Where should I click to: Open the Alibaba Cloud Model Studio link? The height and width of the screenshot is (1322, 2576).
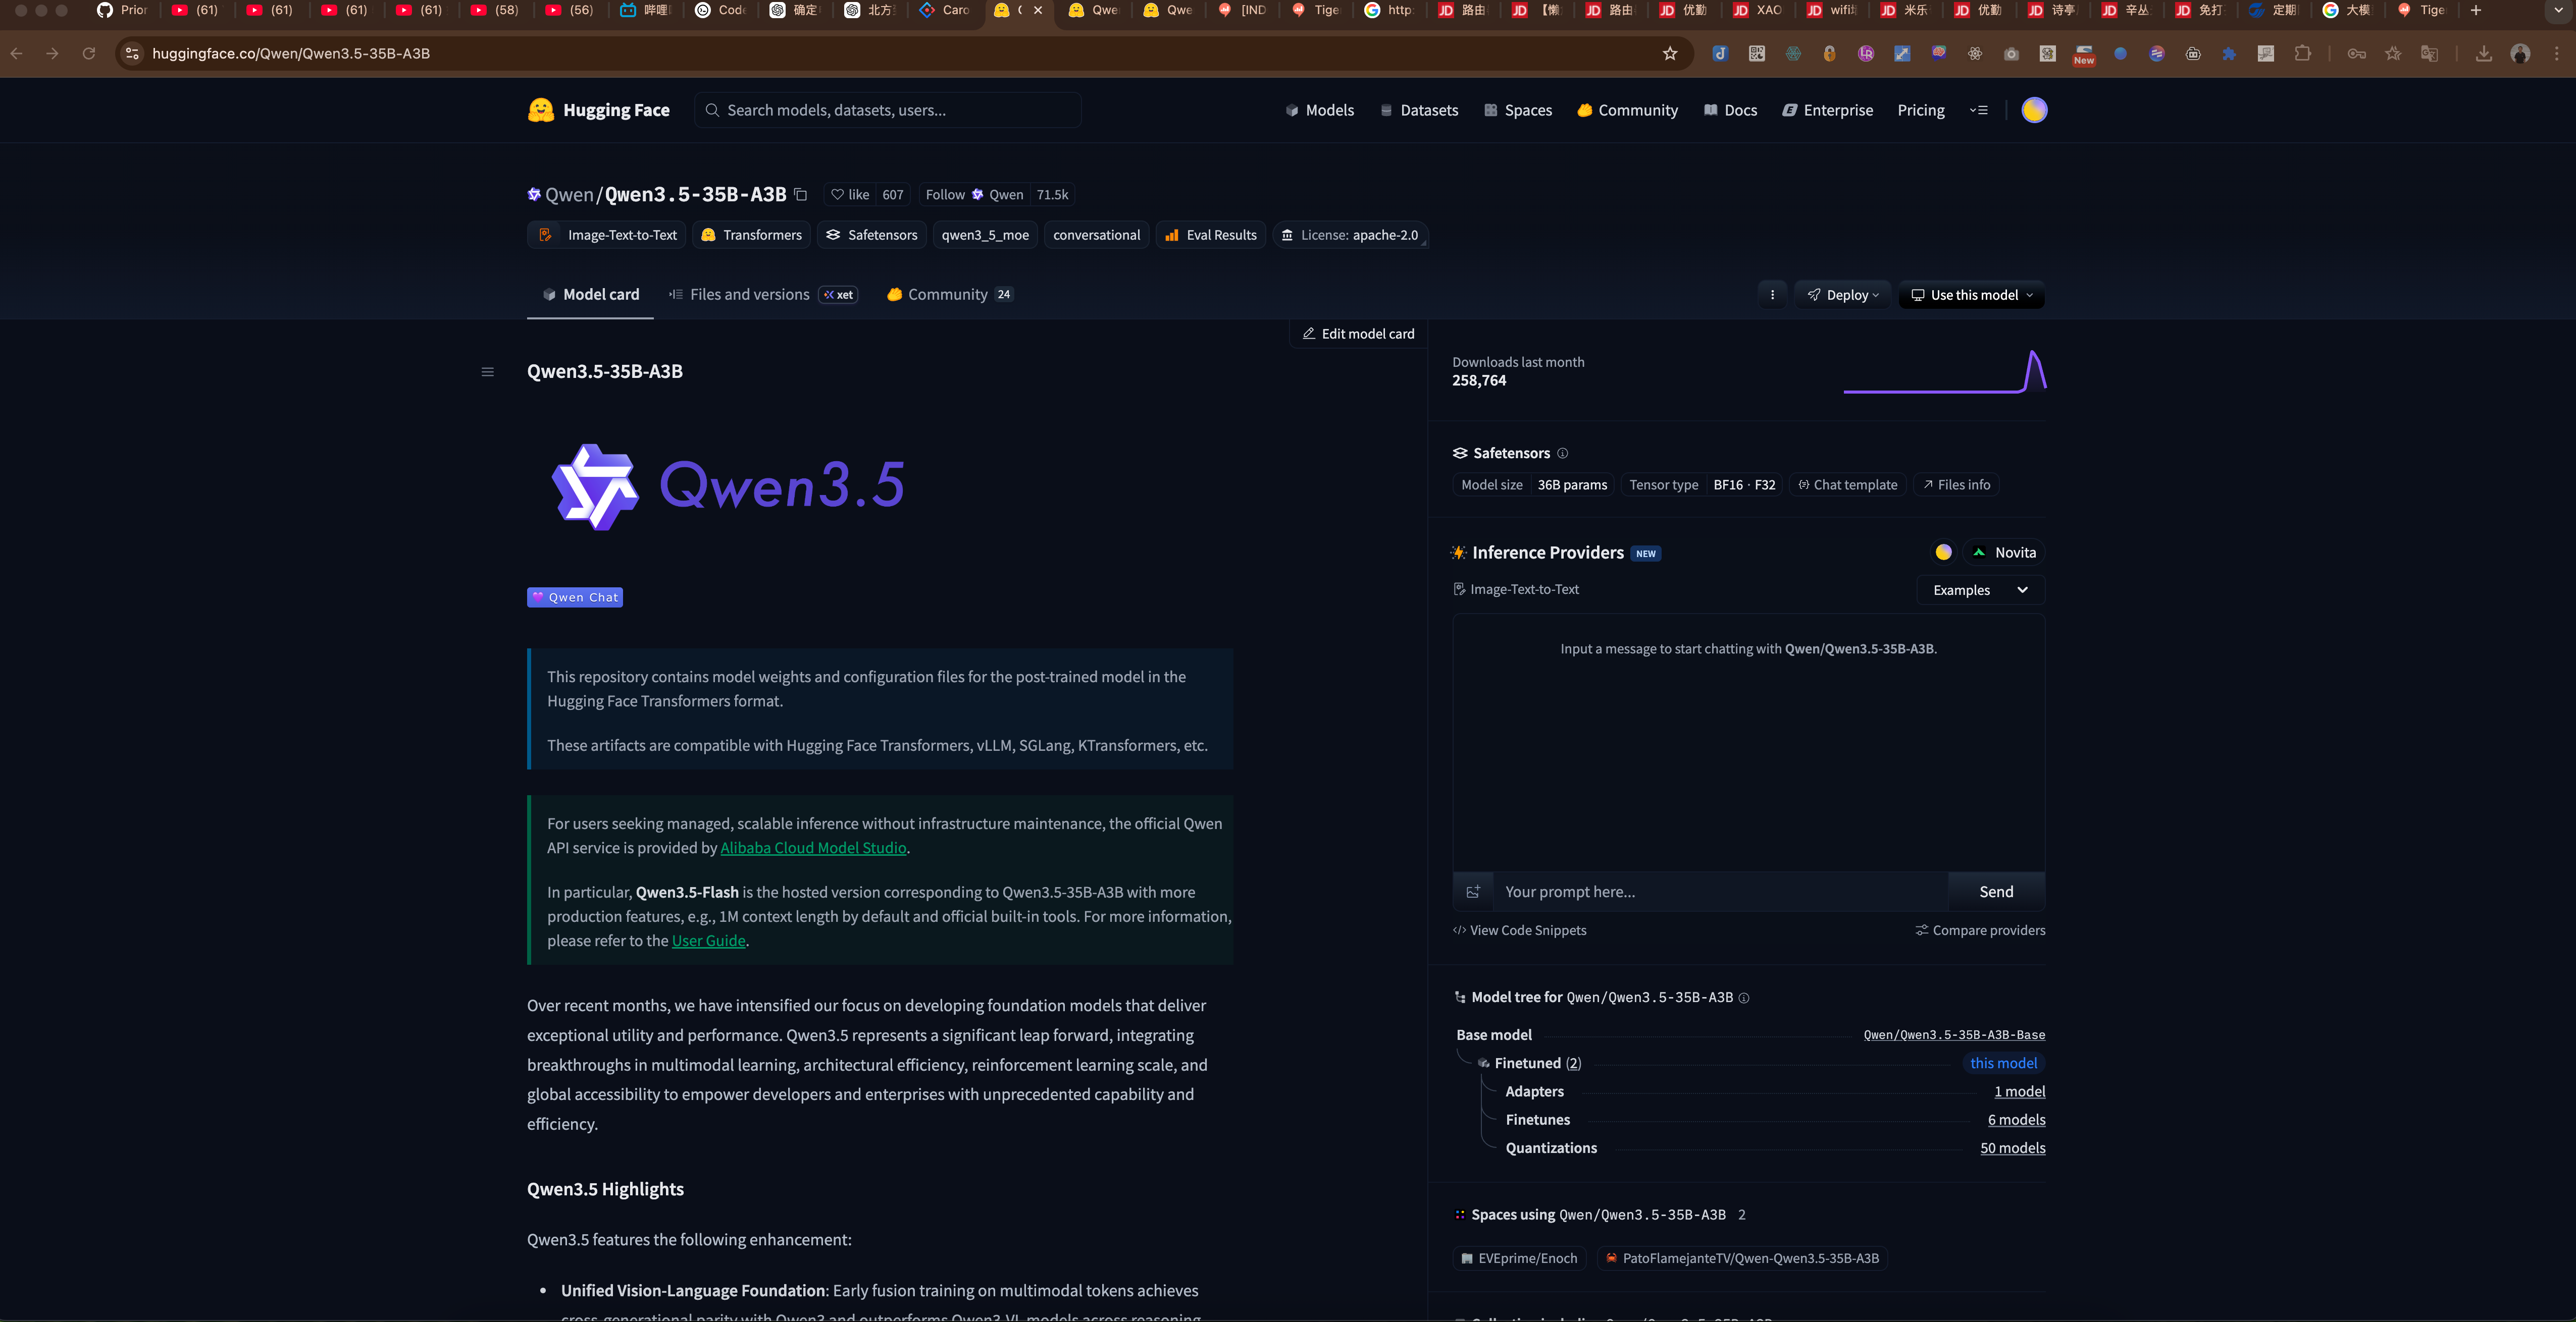[x=813, y=848]
